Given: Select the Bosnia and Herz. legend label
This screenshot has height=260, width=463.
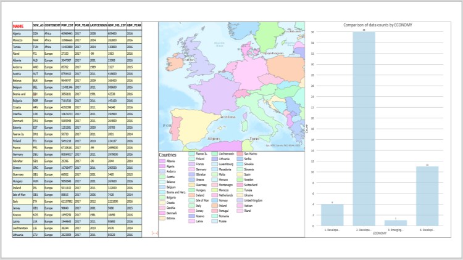Looking at the screenshot, I should [176, 192].
